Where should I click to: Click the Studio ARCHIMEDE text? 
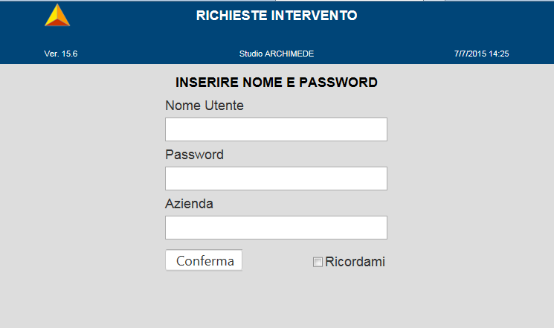[277, 54]
